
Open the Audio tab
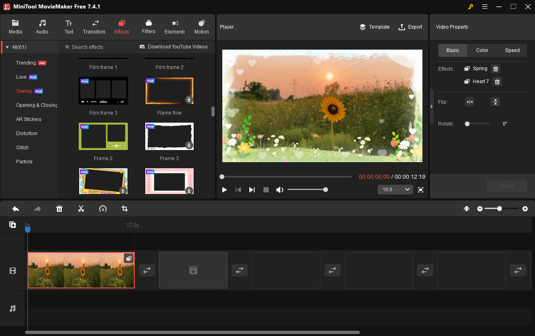point(42,27)
